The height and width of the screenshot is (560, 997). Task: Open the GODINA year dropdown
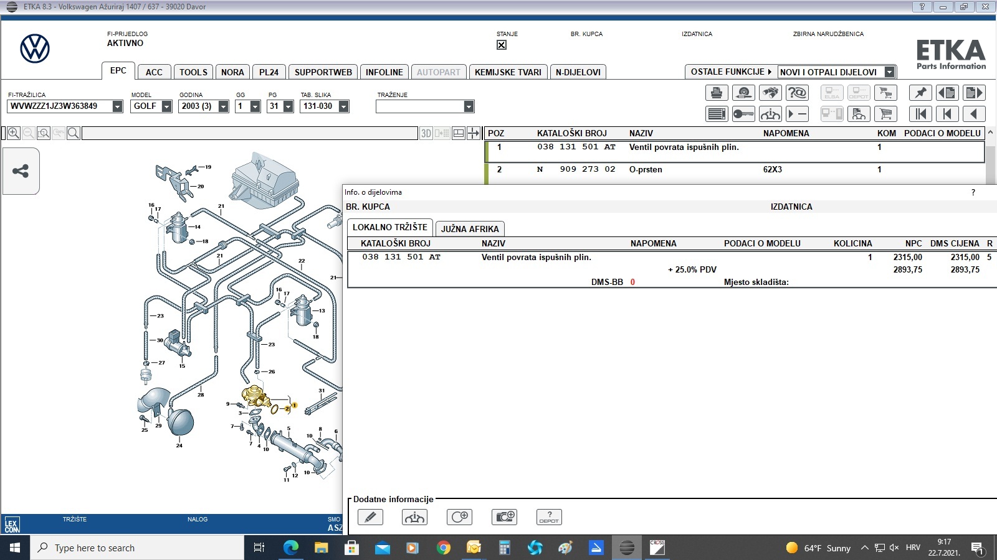pyautogui.click(x=223, y=106)
